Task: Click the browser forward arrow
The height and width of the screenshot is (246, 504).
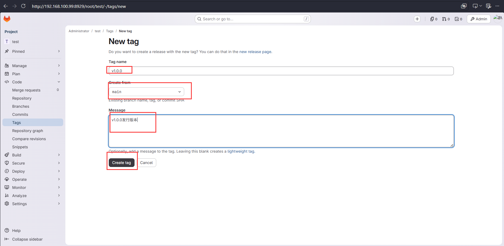Action: (x=15, y=6)
